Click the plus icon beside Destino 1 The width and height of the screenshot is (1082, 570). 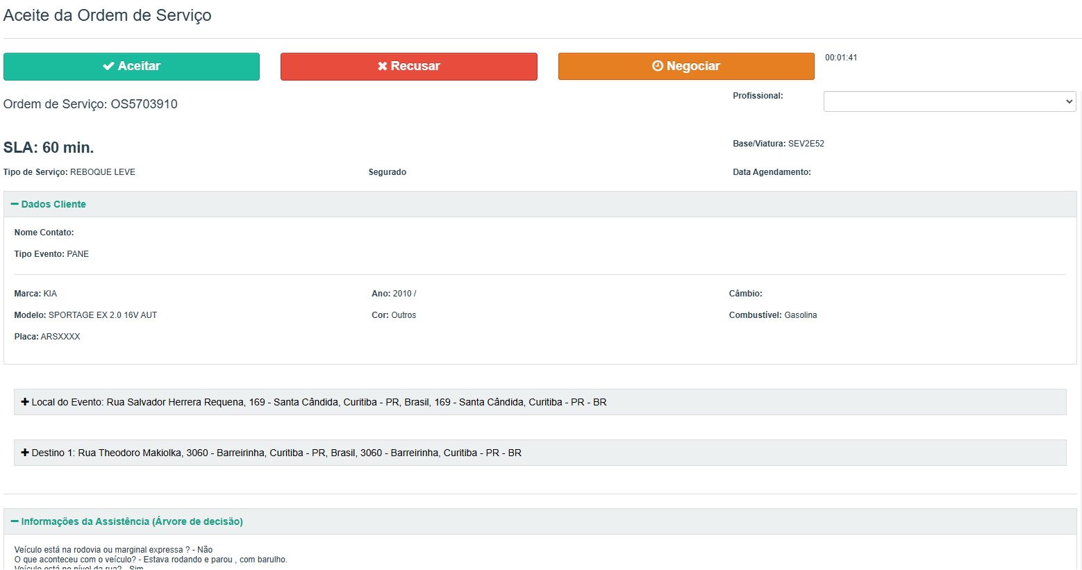coord(25,453)
